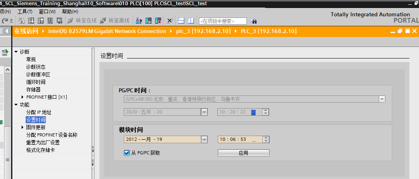Select 循环时间 cycle time item
Screen dimensions: 419x179
(x=36, y=82)
